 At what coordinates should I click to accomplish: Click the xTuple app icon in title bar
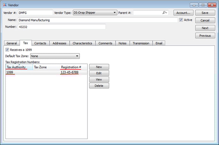(x=5, y=5)
